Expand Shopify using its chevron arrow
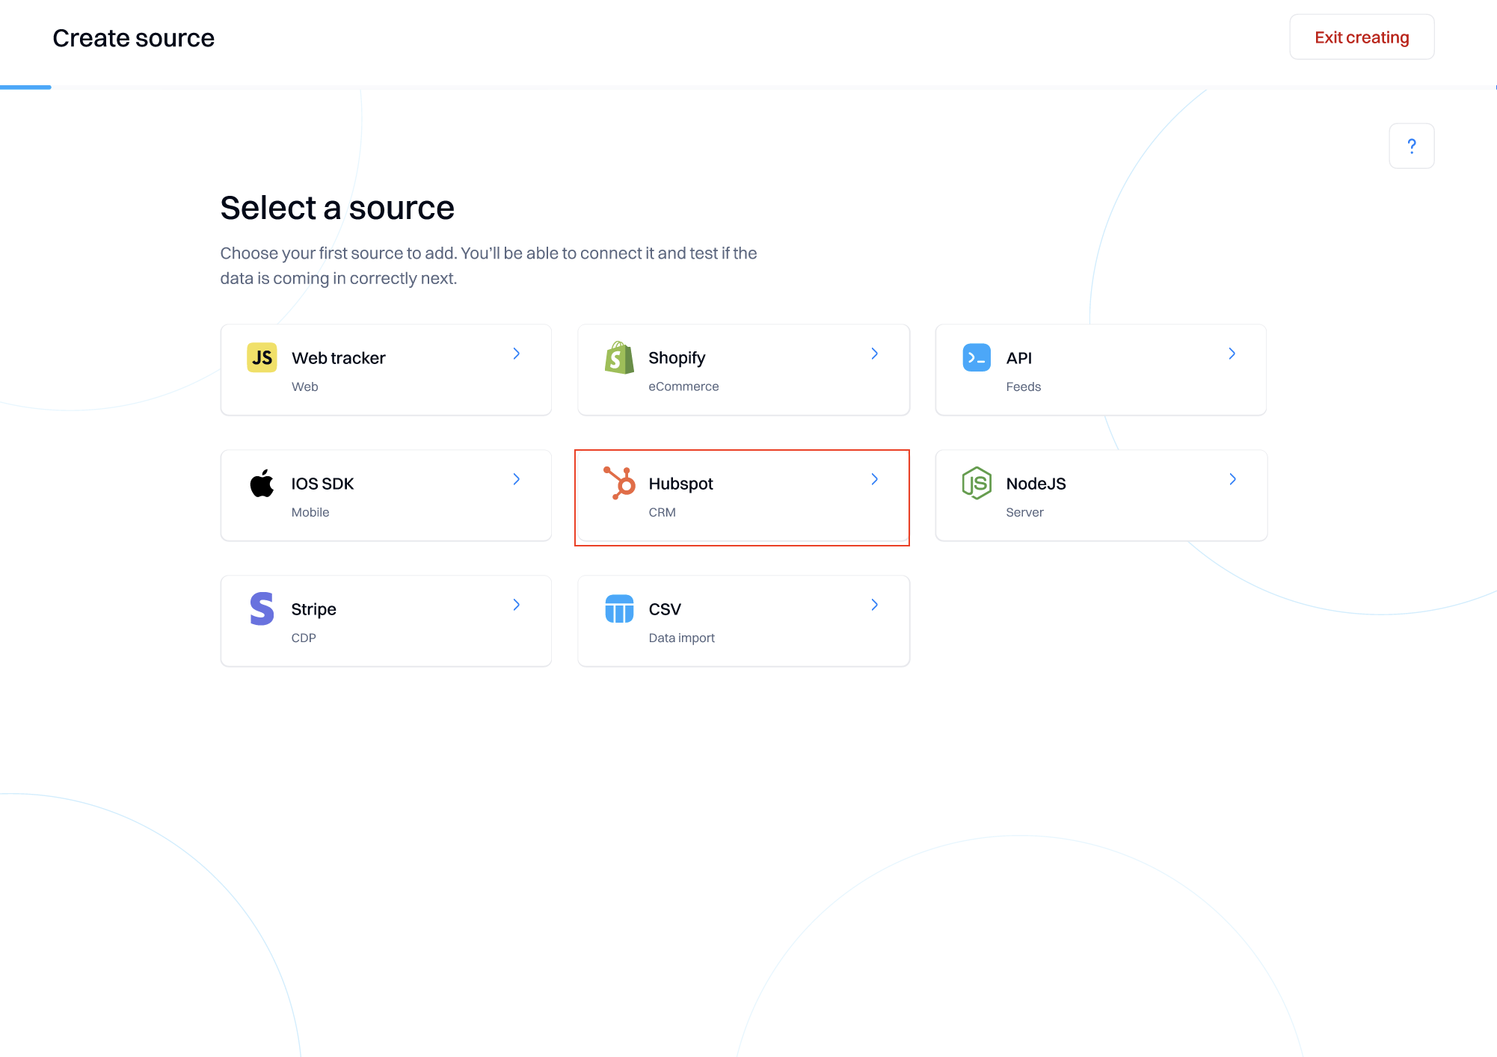1497x1057 pixels. point(874,354)
